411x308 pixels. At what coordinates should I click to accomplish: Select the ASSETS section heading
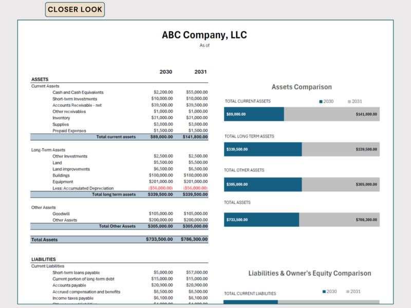pos(40,80)
